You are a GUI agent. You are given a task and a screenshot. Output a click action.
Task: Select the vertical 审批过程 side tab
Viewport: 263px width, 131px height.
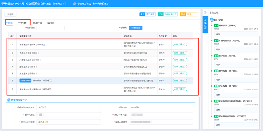[205, 25]
